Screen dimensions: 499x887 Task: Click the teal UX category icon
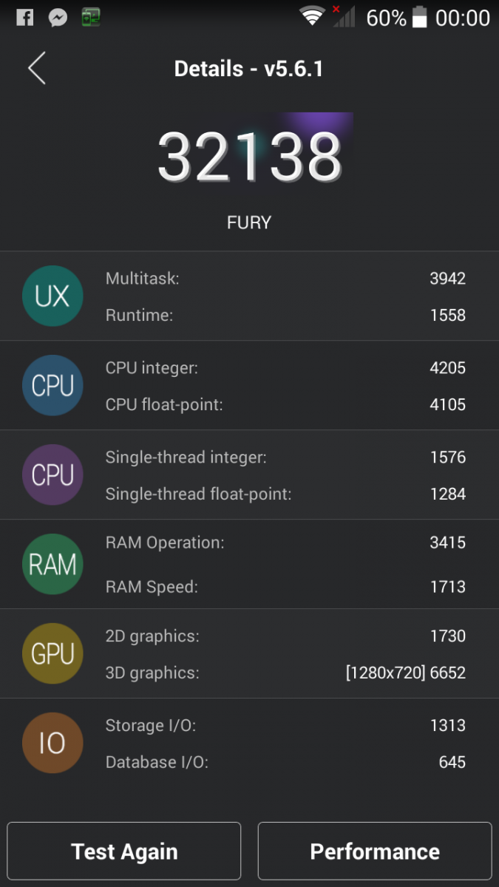pos(52,296)
